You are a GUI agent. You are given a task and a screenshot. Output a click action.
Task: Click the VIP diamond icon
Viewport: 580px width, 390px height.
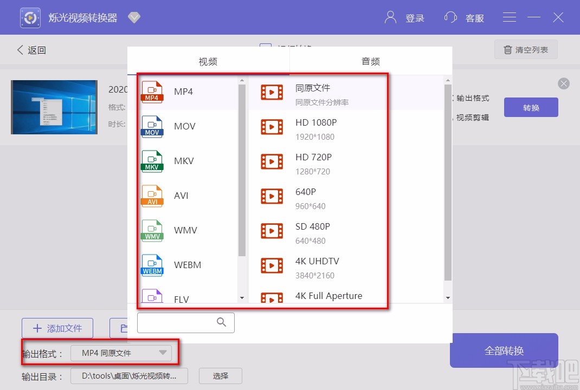pyautogui.click(x=134, y=17)
